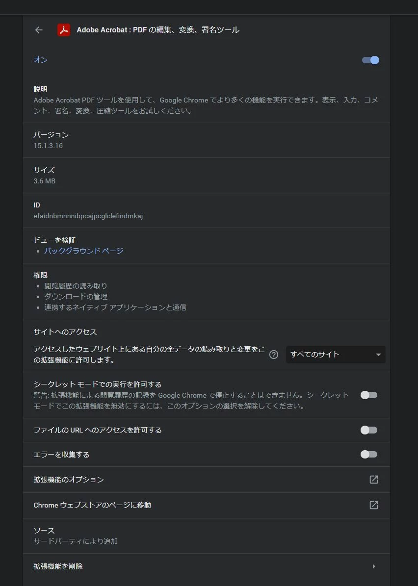The width and height of the screenshot is (418, 586).
Task: Click Chrome ウェブストアのページに移動 label
Action: click(92, 505)
